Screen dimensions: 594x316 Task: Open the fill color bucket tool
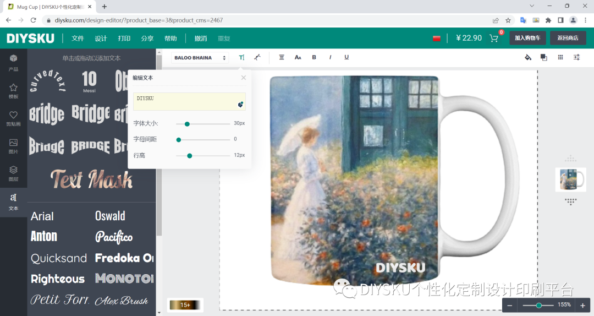[527, 57]
